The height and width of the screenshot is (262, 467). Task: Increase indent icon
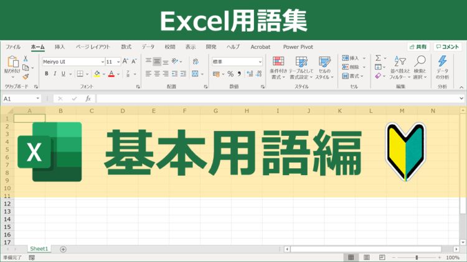[x=183, y=74]
